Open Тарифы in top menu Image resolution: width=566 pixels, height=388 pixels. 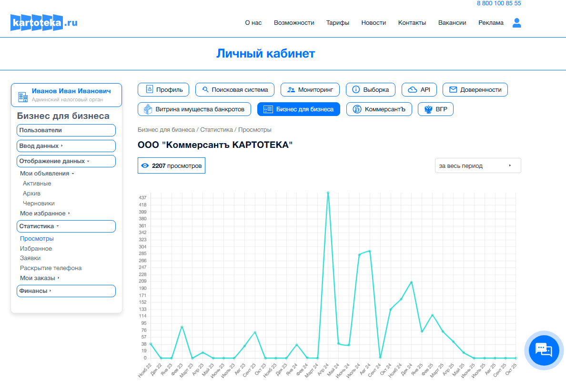337,23
